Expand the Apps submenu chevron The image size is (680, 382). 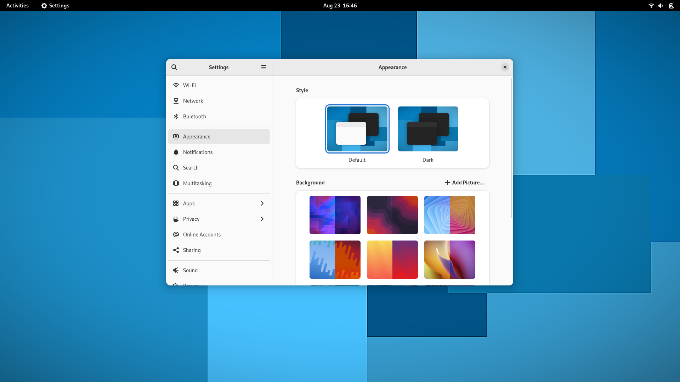(x=262, y=203)
